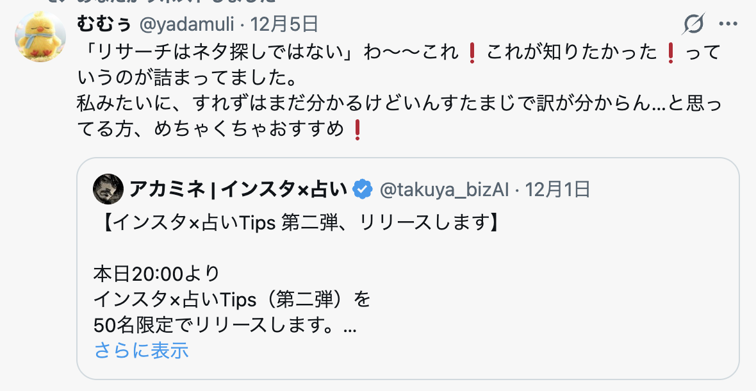This screenshot has width=756, height=391.
Task: Click the アカミネ profile avatar
Action: 108,189
